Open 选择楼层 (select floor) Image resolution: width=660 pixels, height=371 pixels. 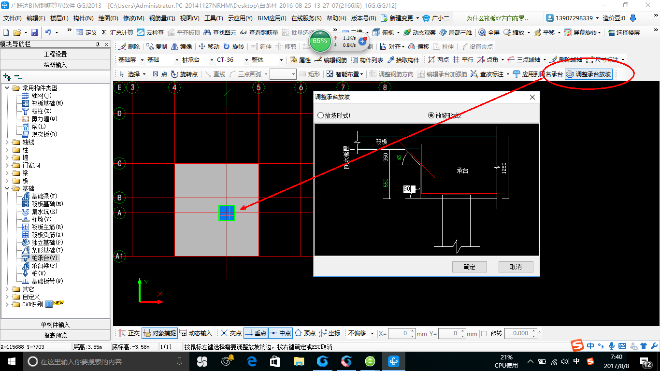click(624, 32)
